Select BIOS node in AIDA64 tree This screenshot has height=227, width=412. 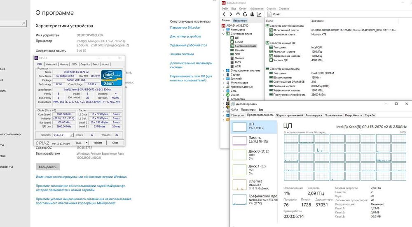[x=238, y=63]
